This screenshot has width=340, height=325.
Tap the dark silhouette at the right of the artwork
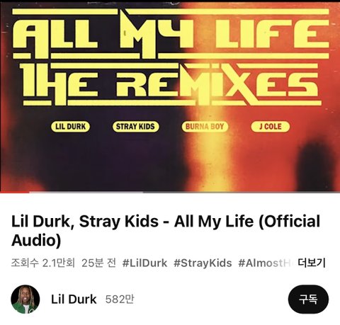(x=317, y=165)
